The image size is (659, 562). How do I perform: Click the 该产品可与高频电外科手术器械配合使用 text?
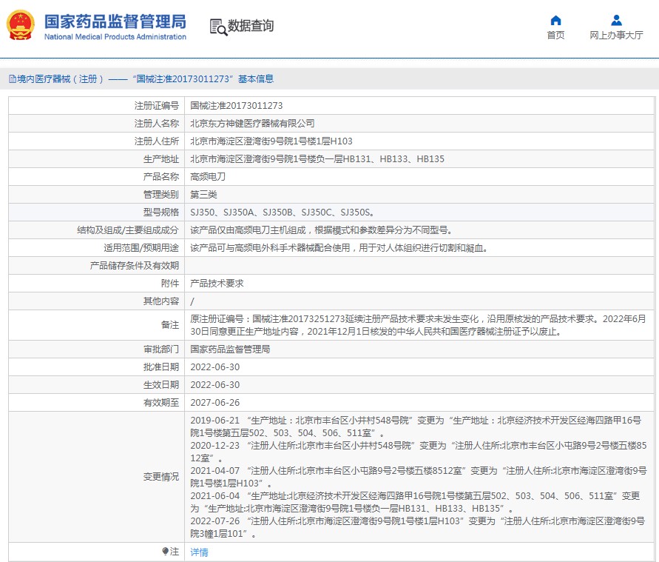pos(340,248)
